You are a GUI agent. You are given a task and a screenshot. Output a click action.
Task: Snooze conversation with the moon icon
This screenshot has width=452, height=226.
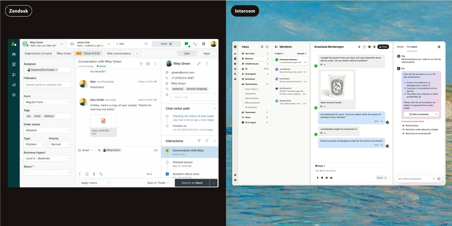coord(374,47)
